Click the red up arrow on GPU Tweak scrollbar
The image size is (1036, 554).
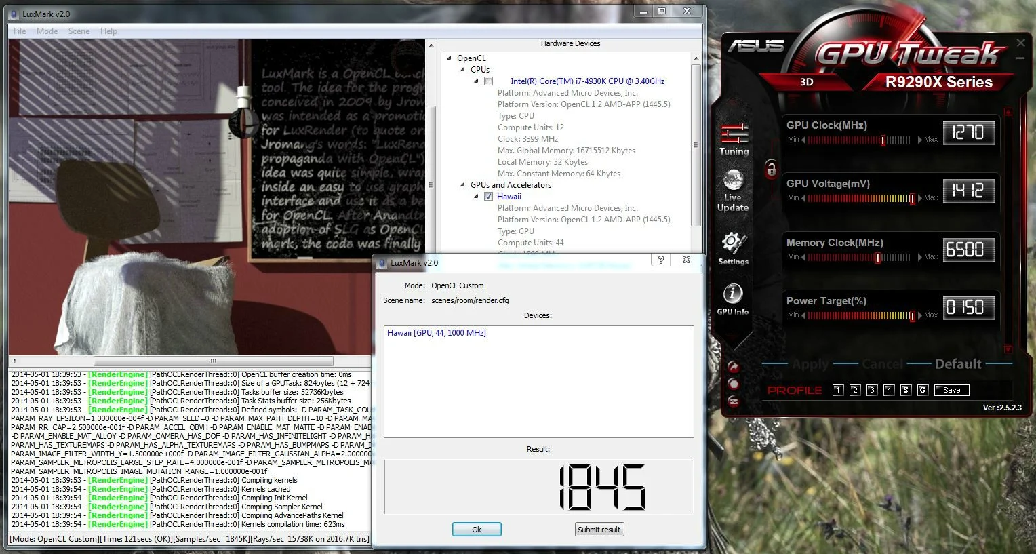[1008, 112]
